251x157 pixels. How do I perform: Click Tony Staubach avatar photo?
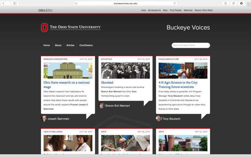[x=159, y=119]
